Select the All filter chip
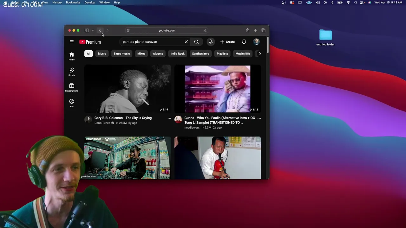The width and height of the screenshot is (406, 228). tap(88, 54)
